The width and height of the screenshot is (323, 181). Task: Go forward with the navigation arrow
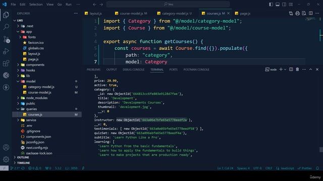point(101,5)
